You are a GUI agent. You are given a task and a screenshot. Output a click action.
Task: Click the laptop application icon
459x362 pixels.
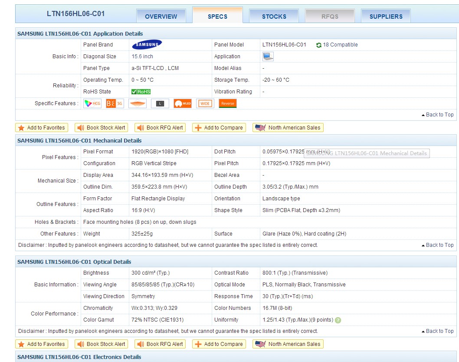268,56
